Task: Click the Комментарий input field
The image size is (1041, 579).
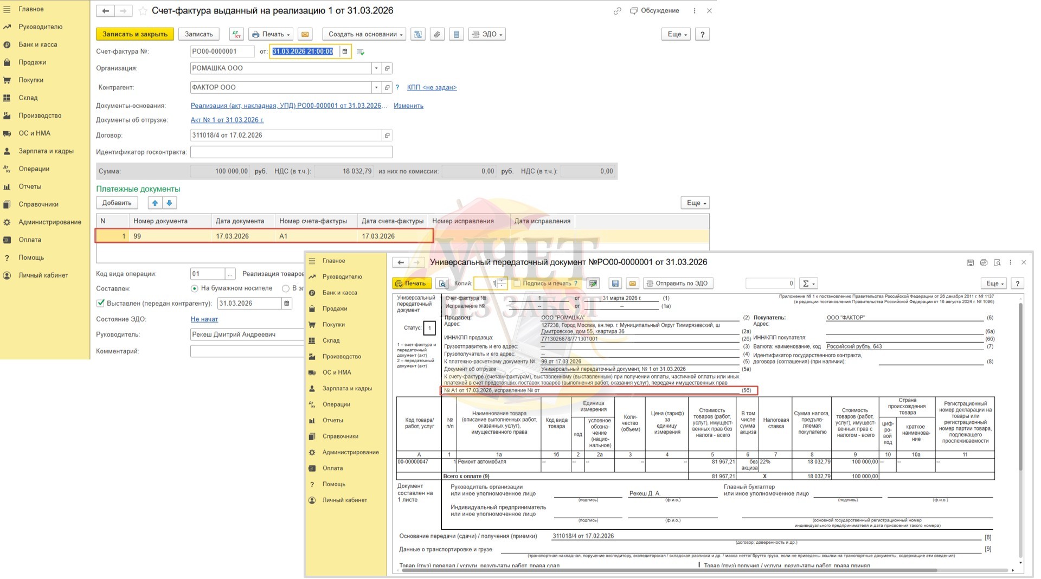Action: coord(247,351)
